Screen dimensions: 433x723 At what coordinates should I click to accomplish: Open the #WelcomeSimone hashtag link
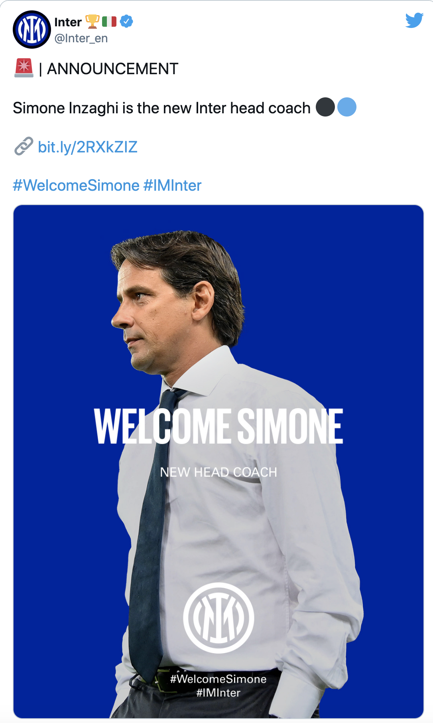[76, 186]
